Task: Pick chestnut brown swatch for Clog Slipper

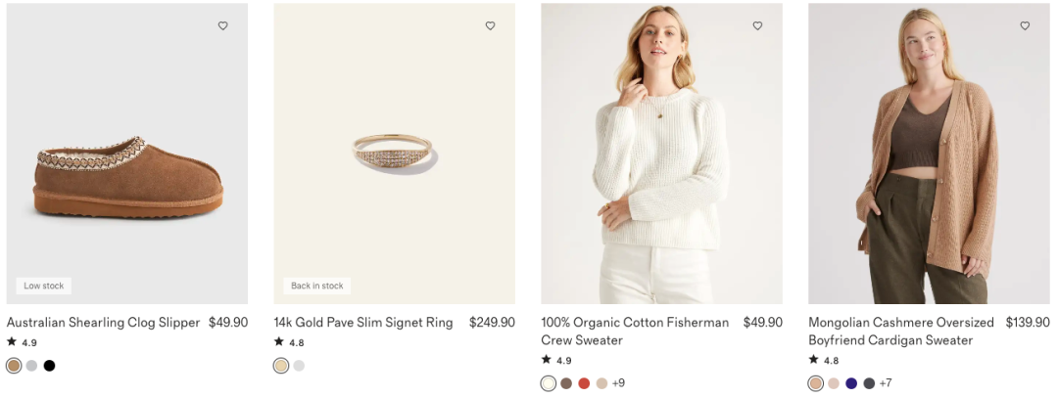Action: (14, 366)
